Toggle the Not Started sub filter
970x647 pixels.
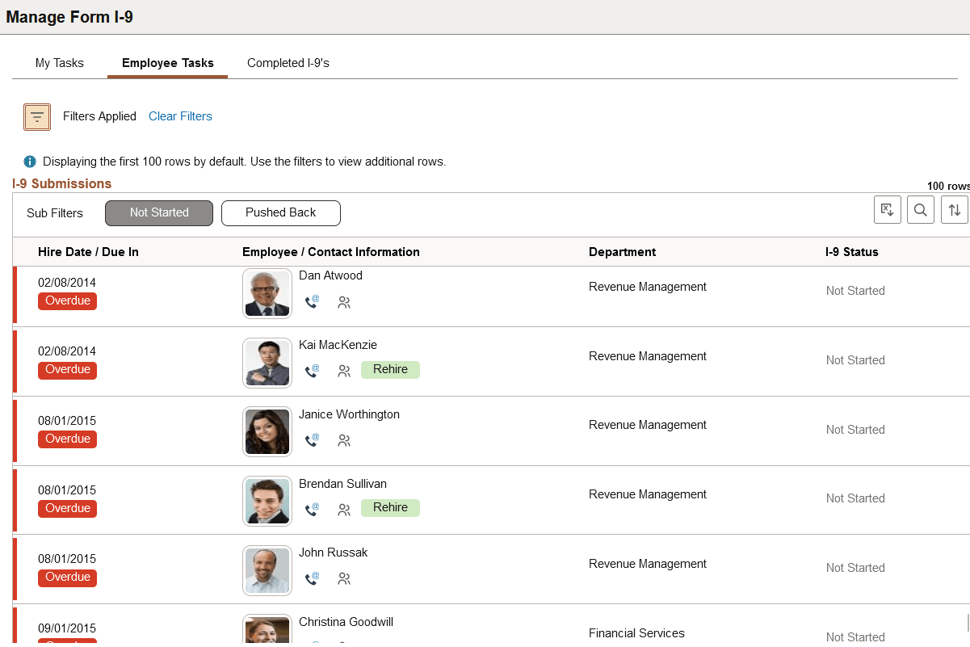(158, 212)
